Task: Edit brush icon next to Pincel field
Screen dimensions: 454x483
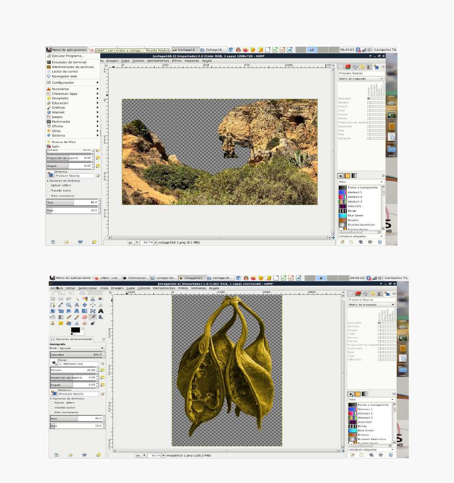Action: [x=103, y=364]
